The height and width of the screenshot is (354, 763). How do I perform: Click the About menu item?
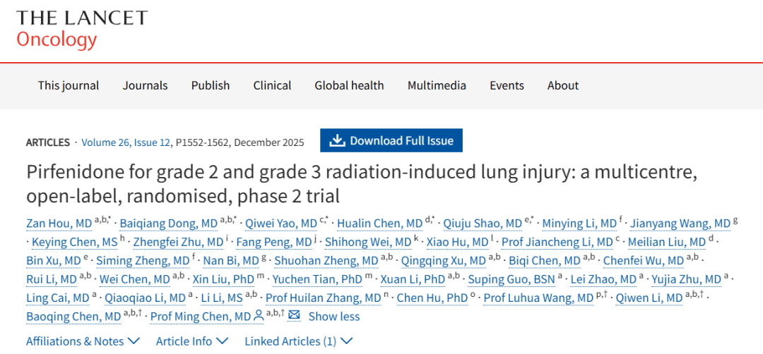[563, 85]
